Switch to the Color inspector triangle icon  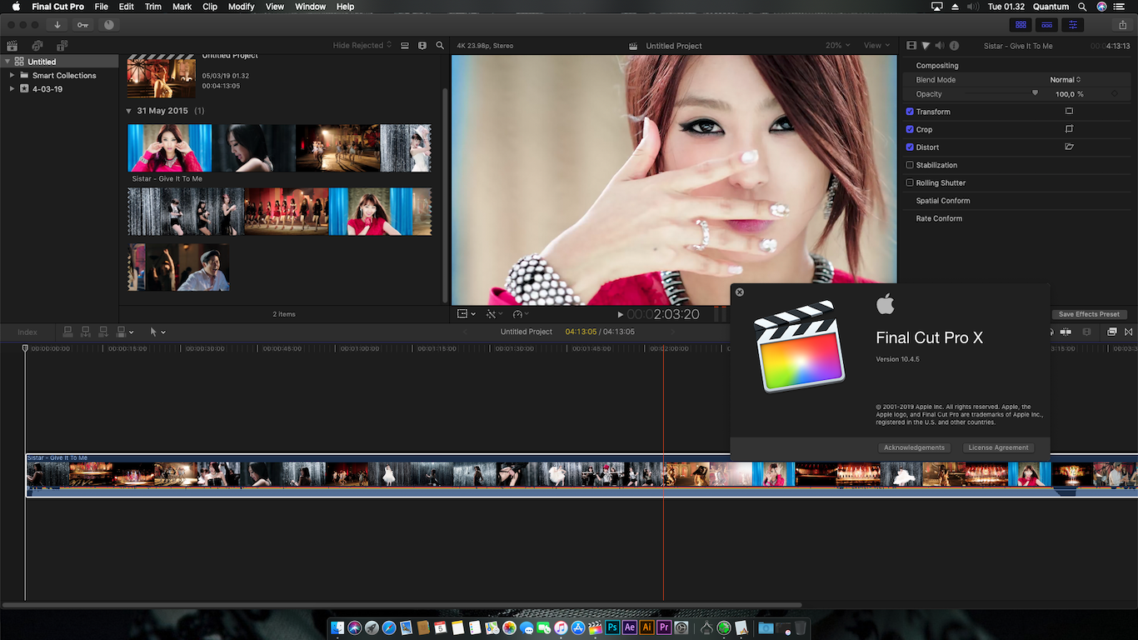coord(926,46)
